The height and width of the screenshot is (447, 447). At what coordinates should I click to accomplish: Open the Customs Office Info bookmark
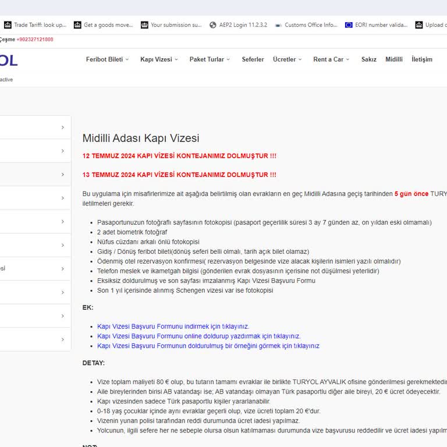(306, 25)
